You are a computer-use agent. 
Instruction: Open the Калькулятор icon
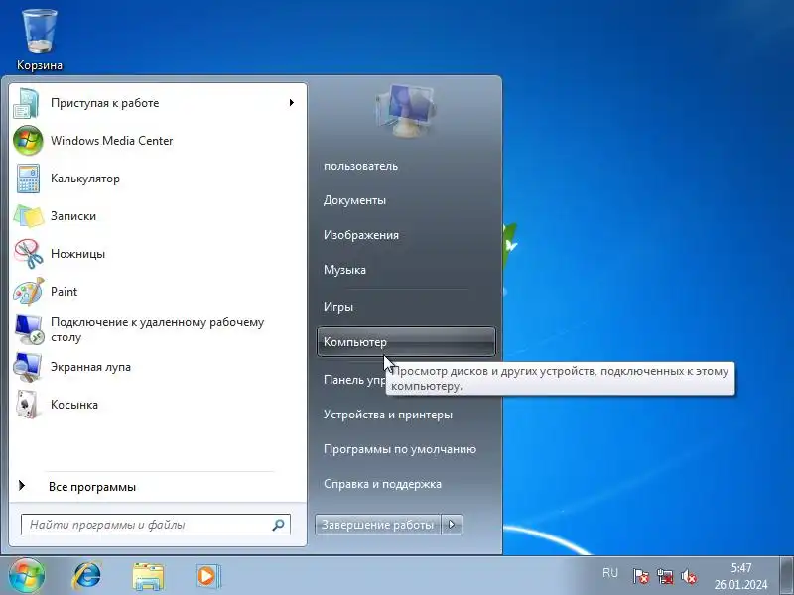click(x=28, y=178)
